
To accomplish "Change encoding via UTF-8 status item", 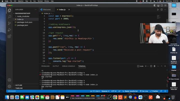I will pyautogui.click(x=114, y=91).
